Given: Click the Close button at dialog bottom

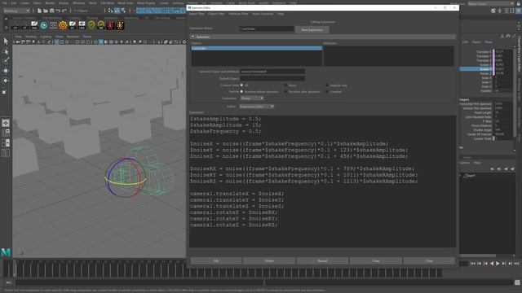Looking at the screenshot, I should click(429, 260).
